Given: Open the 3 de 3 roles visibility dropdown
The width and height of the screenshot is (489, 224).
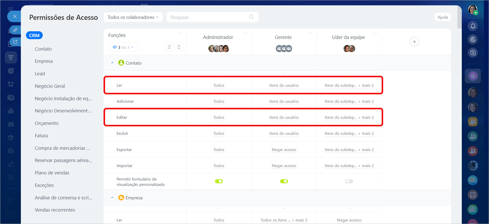Looking at the screenshot, I should coord(123,47).
